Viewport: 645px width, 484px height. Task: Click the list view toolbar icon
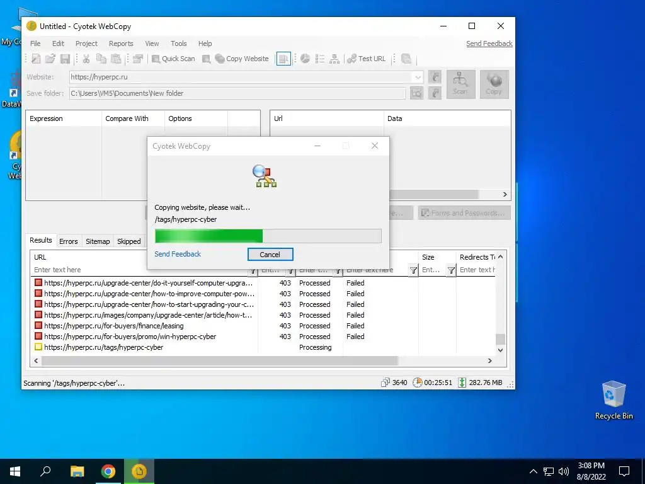pos(319,59)
